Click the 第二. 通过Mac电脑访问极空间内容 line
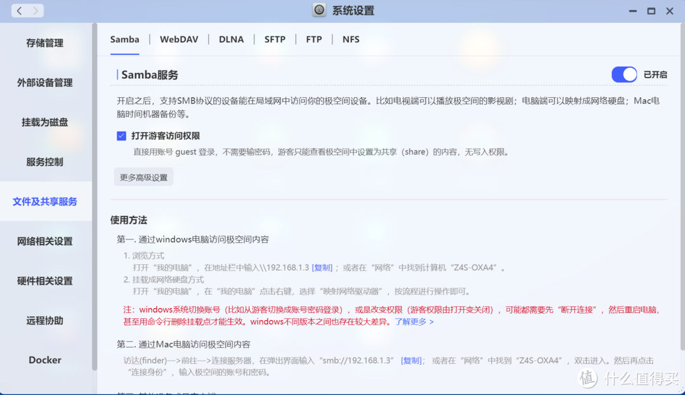The height and width of the screenshot is (395, 685). (183, 344)
